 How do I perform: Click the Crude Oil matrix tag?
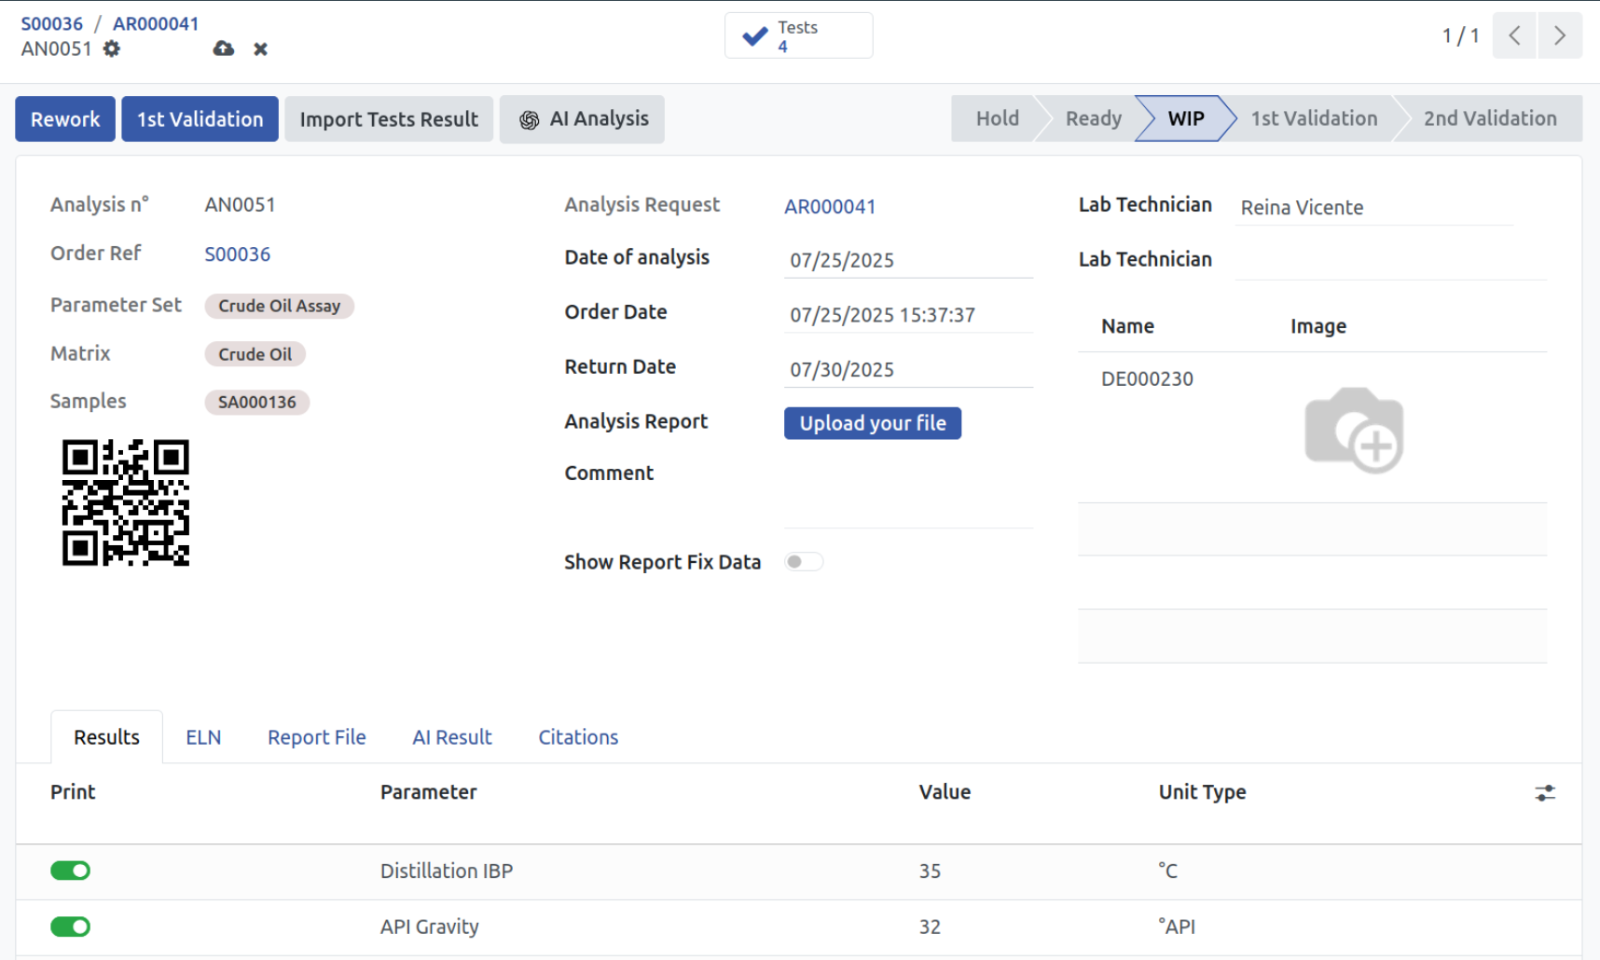tap(255, 354)
